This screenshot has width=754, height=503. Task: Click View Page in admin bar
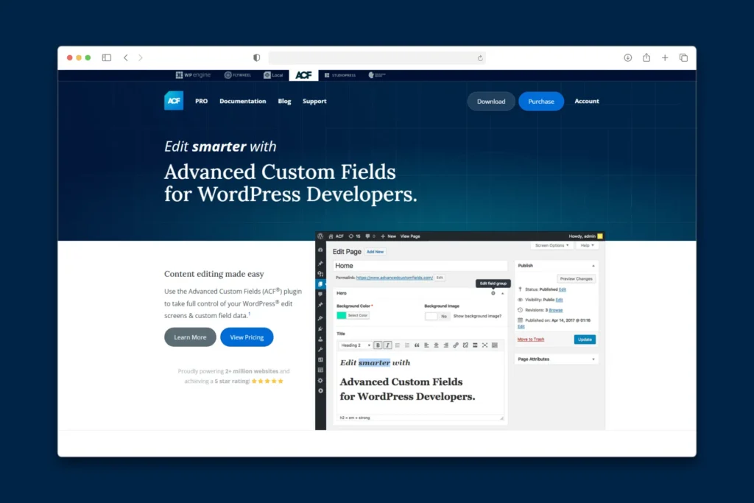pyautogui.click(x=410, y=236)
